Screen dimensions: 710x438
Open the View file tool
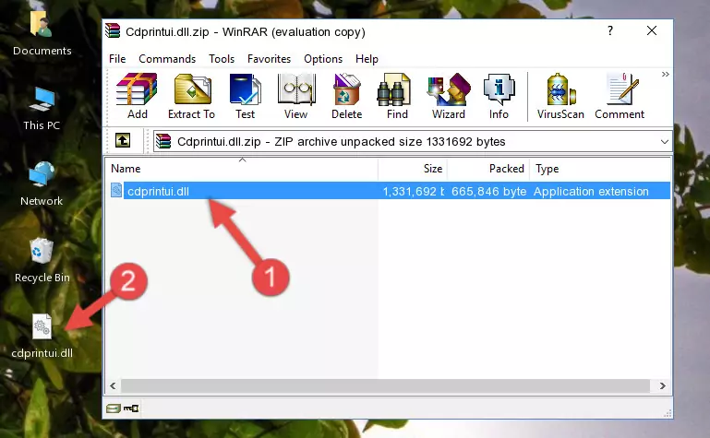pos(296,96)
